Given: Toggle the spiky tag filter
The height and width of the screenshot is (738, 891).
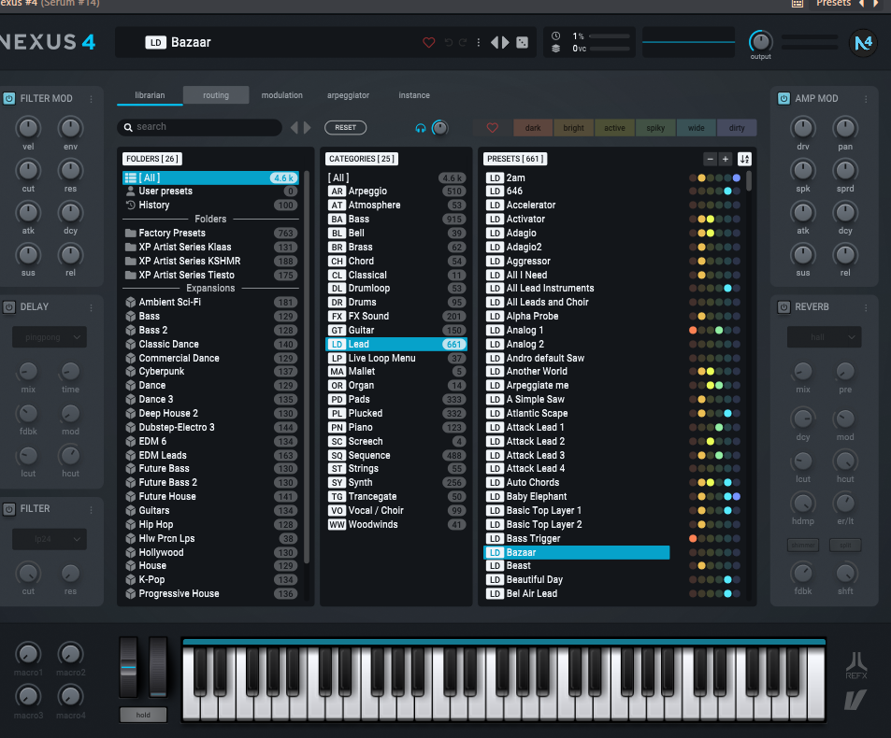Looking at the screenshot, I should (x=655, y=128).
